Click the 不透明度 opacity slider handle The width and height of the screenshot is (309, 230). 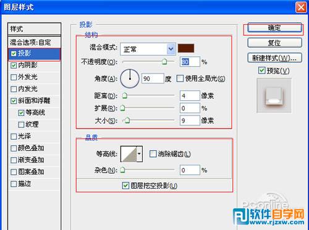(x=164, y=61)
